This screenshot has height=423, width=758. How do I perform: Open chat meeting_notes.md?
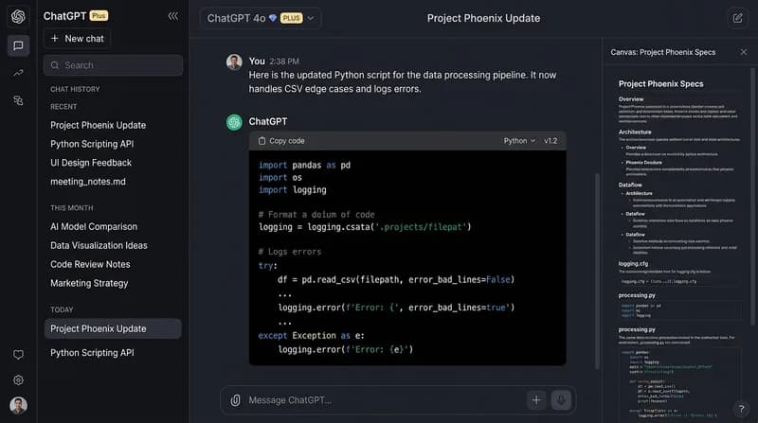click(x=88, y=182)
